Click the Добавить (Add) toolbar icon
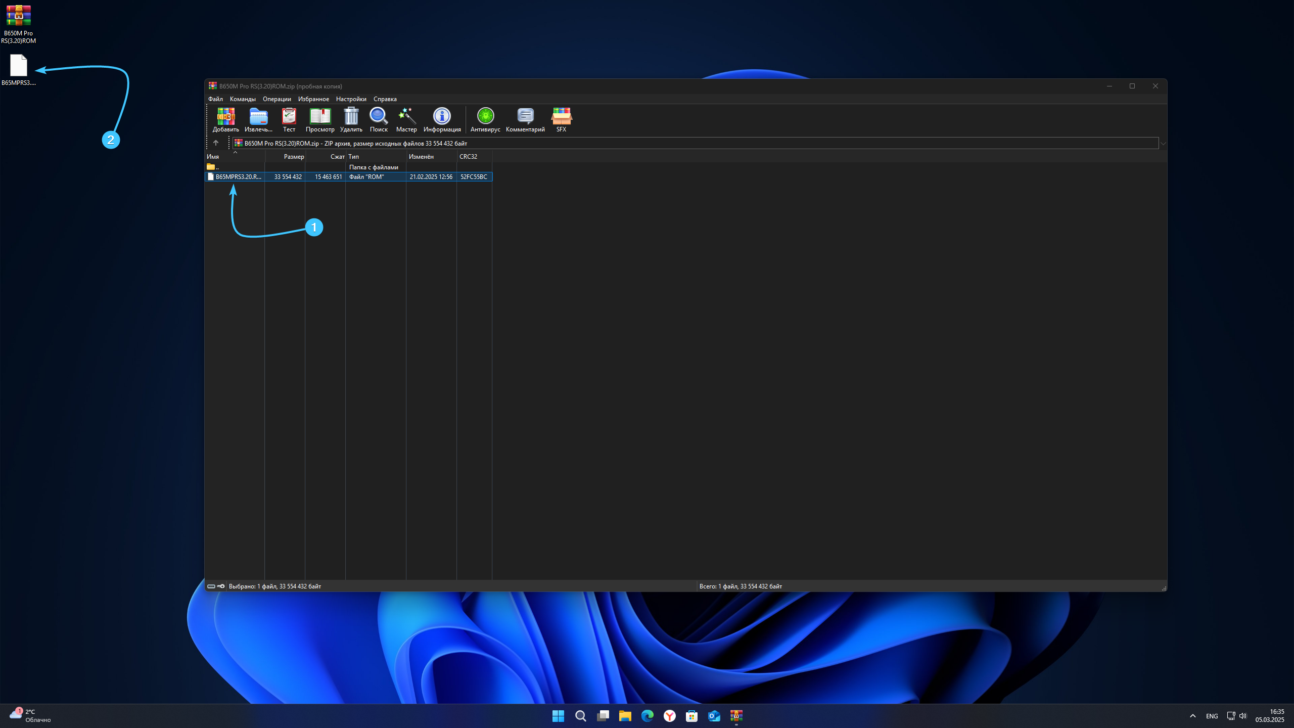Screen dimensions: 1294x728 pyautogui.click(x=225, y=120)
